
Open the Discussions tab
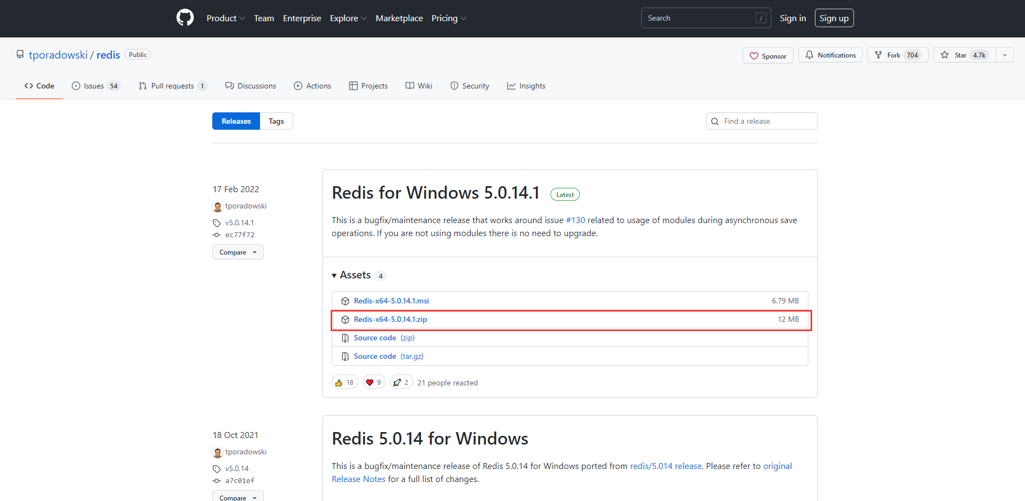tap(250, 86)
